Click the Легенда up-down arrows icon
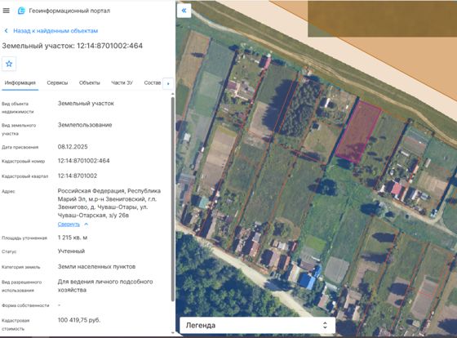457x338 pixels. pos(325,325)
